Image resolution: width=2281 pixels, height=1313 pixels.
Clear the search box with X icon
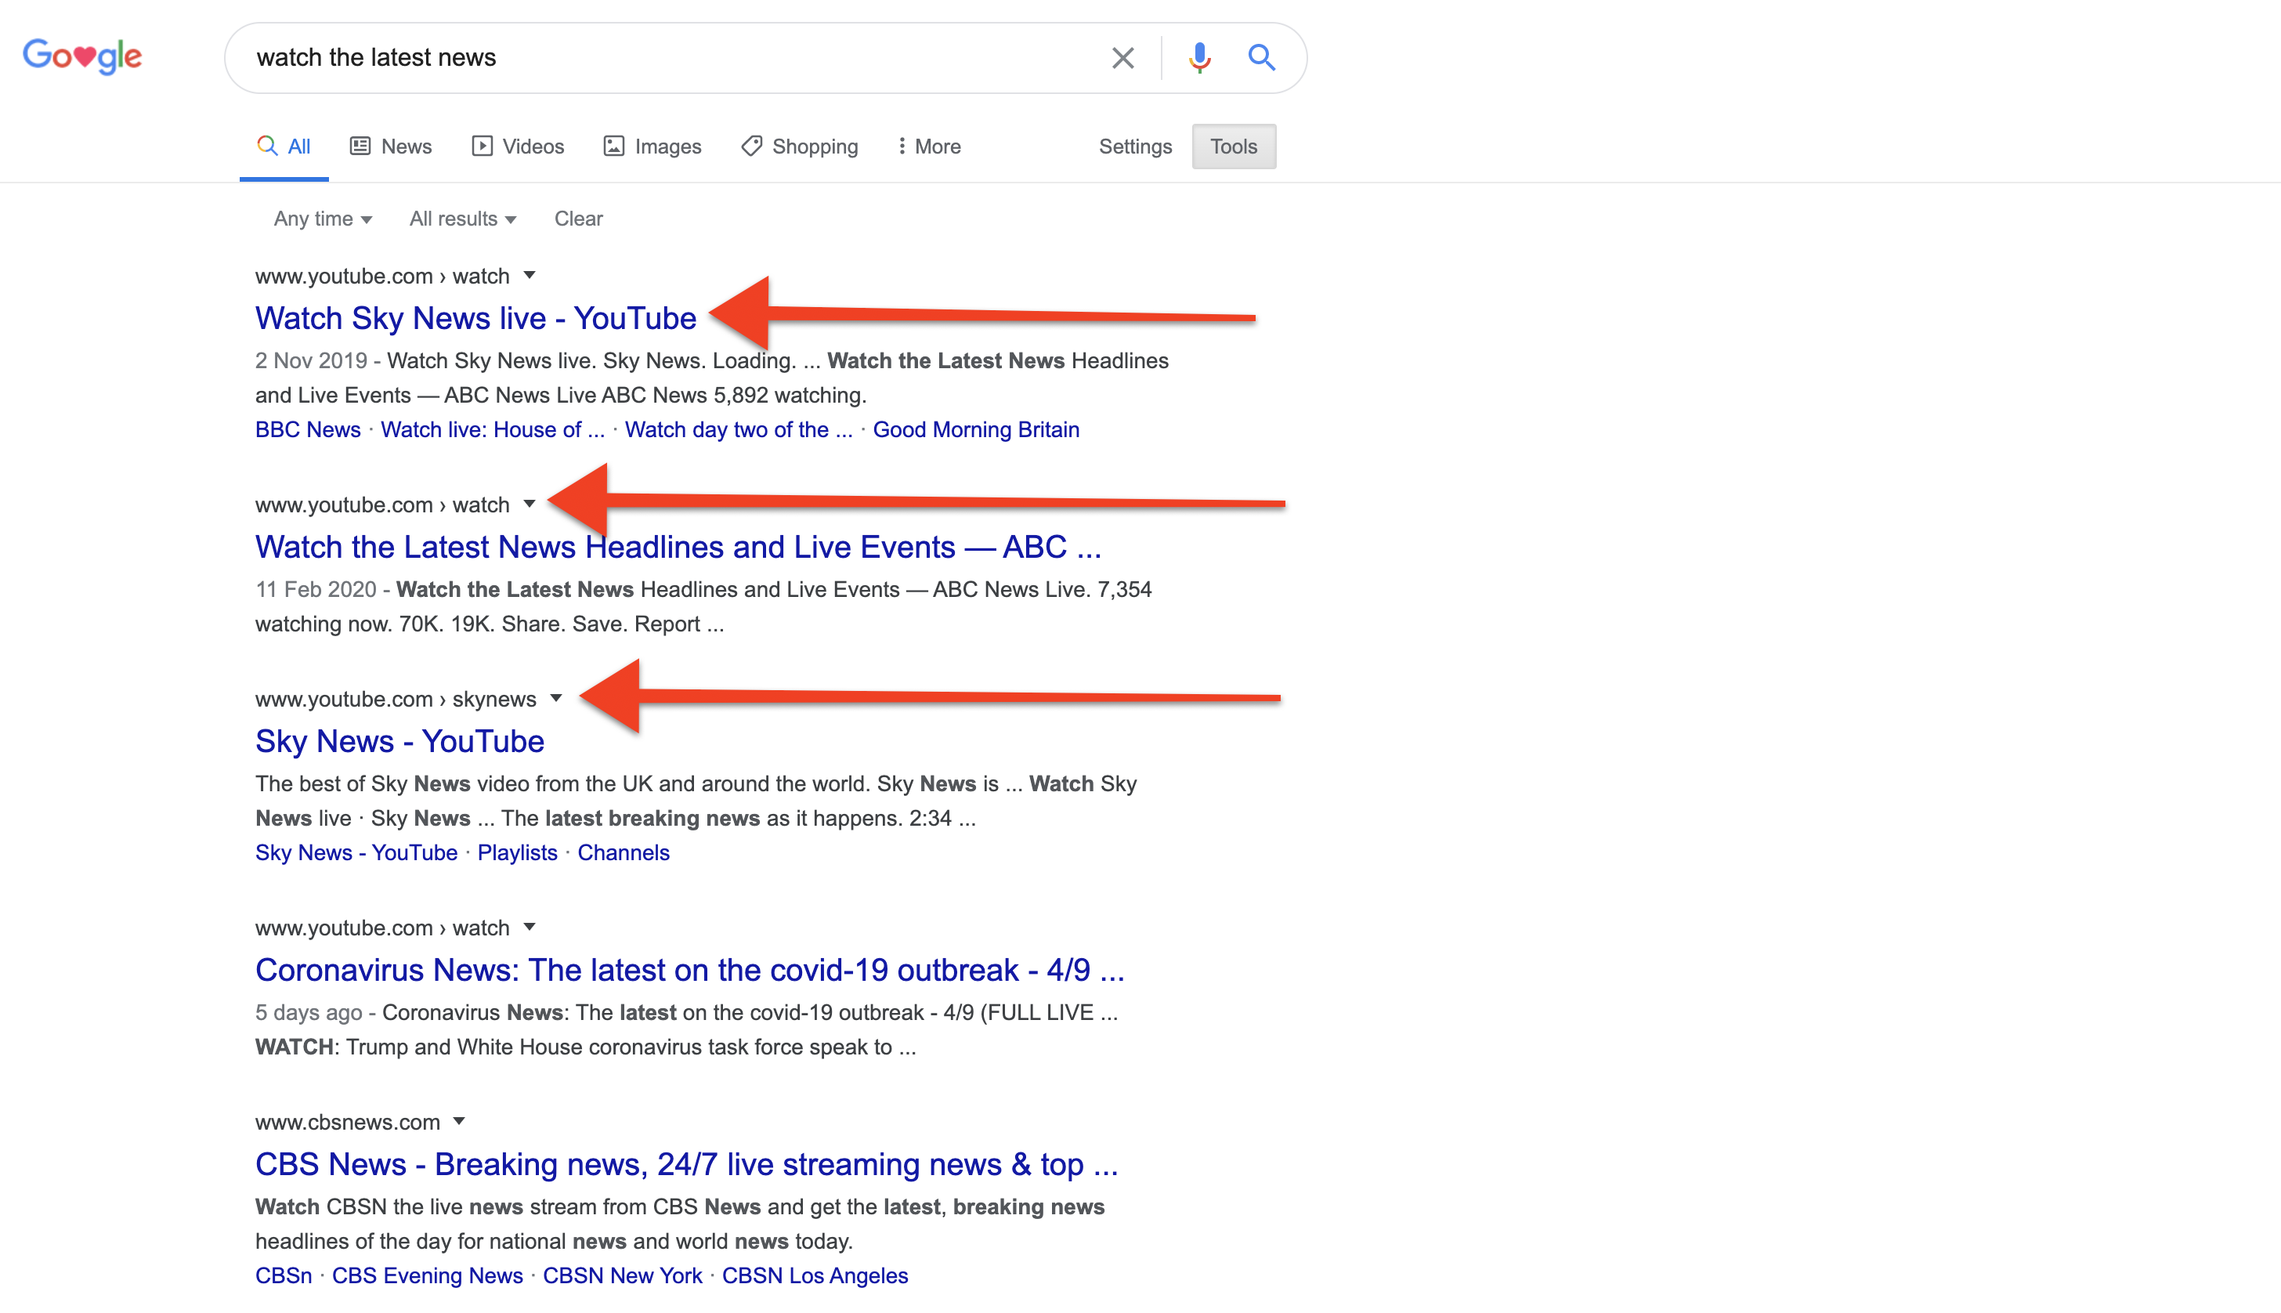point(1122,58)
